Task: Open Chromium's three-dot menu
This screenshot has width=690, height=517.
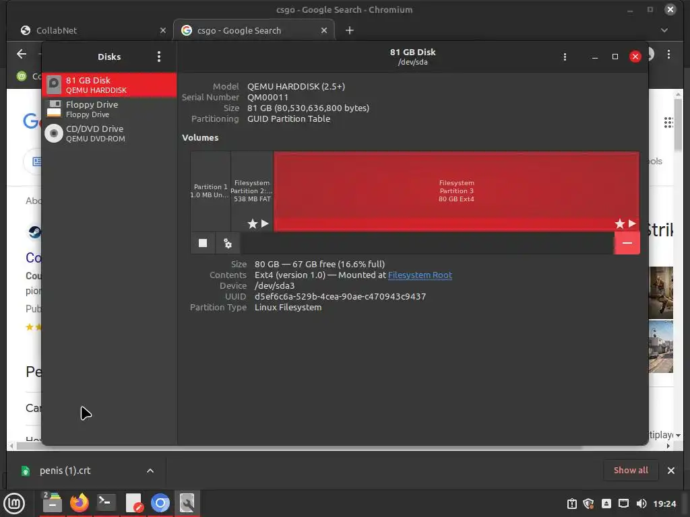Action: [x=669, y=54]
